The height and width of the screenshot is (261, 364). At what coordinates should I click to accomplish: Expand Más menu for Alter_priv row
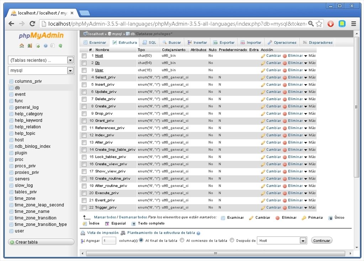(310, 143)
